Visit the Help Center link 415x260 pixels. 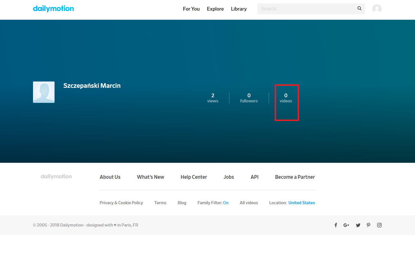click(x=194, y=177)
